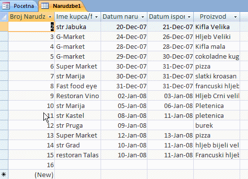Screen dimensions: 248x179
Task: Expand the Datum naru column dropdown arrow
Action: point(142,17)
